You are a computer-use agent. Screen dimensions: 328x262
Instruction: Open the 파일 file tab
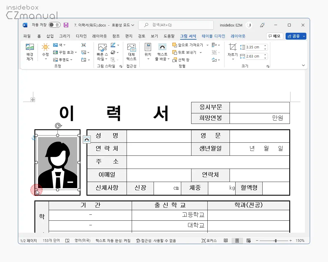click(x=27, y=36)
